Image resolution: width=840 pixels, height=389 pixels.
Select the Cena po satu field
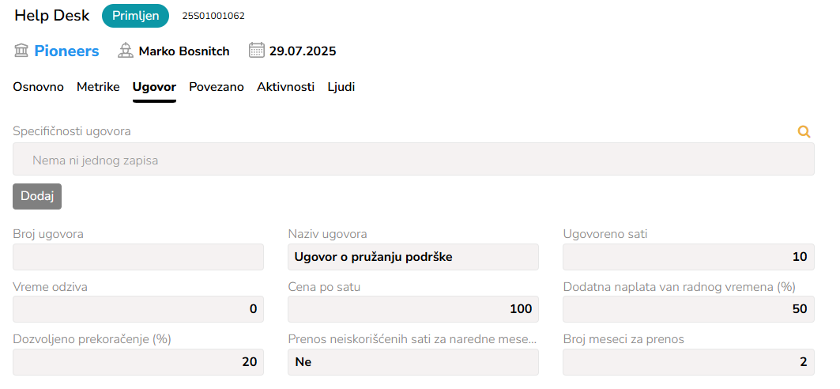[413, 309]
